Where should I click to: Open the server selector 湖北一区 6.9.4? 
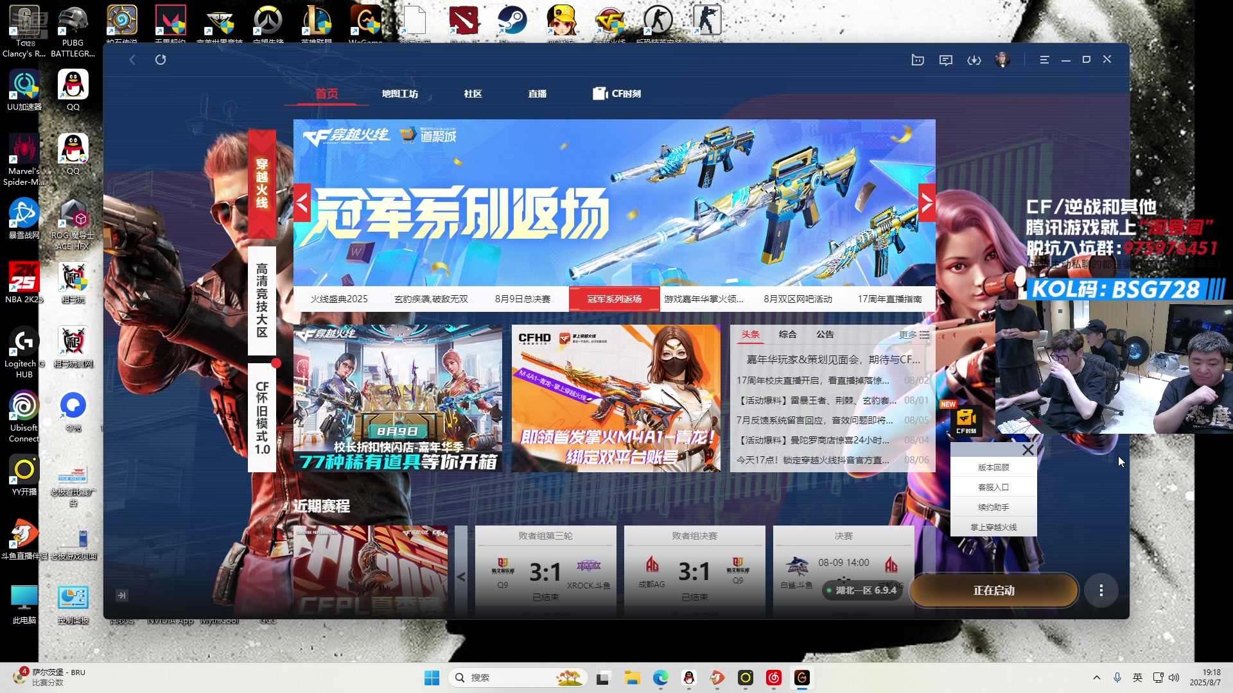(862, 590)
